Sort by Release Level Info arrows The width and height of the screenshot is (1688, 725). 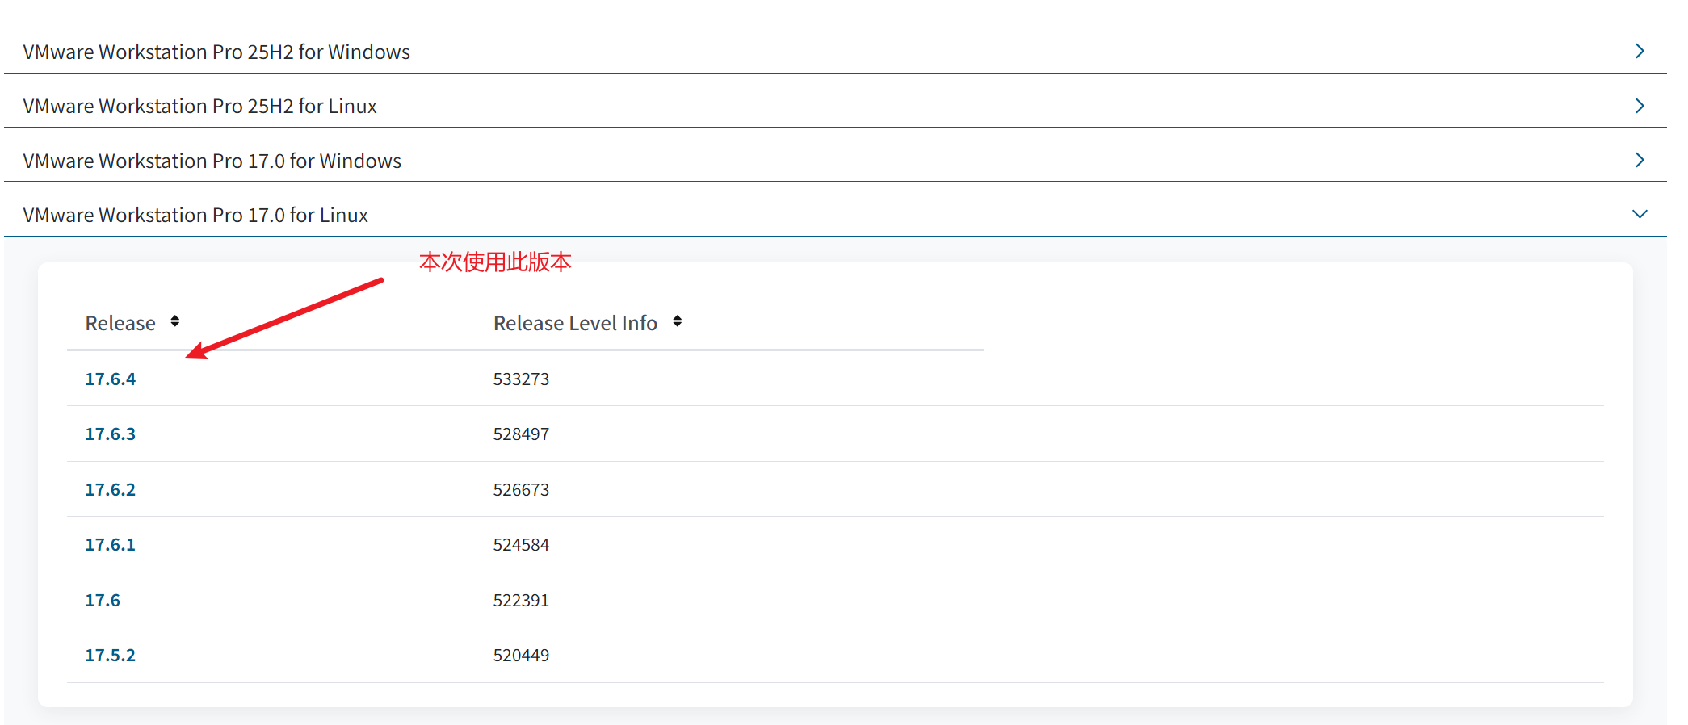coord(677,321)
